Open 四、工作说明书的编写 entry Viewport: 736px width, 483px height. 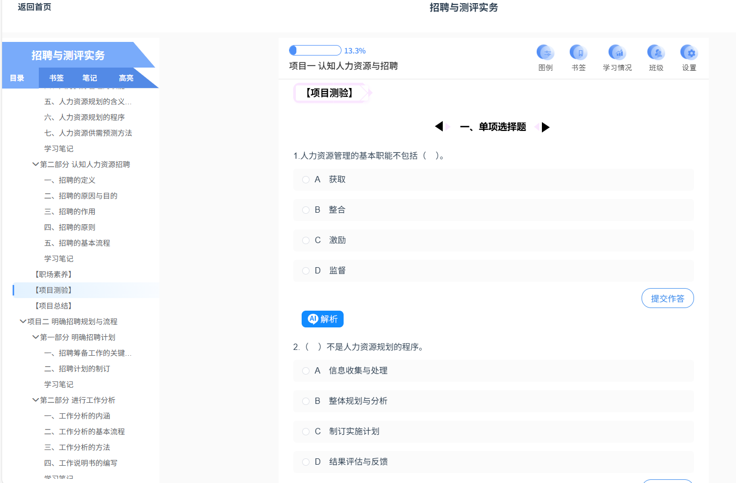(x=81, y=463)
